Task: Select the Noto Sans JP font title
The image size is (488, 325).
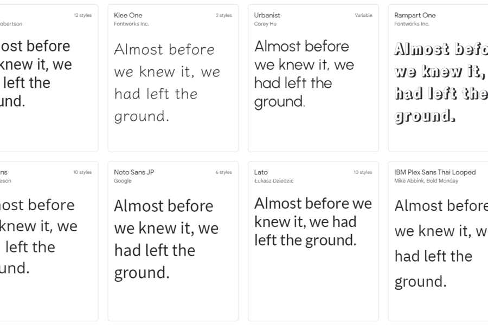Action: click(x=134, y=172)
